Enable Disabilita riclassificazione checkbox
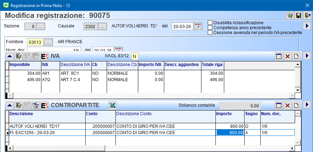This screenshot has height=152, width=313. click(x=210, y=23)
